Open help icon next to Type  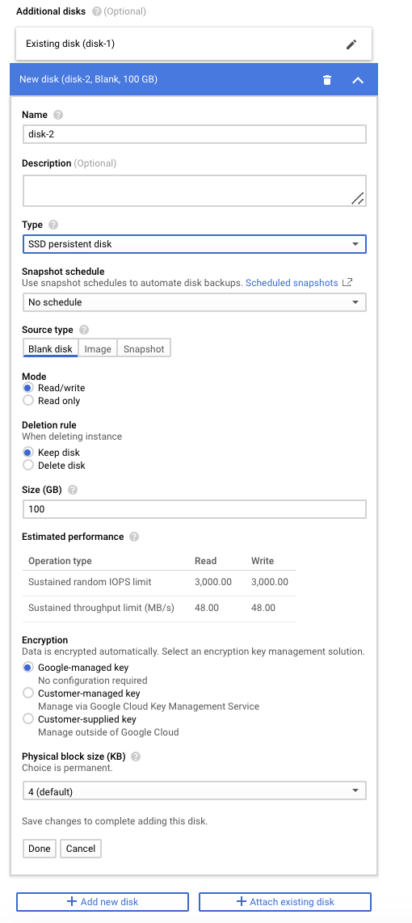pos(53,225)
